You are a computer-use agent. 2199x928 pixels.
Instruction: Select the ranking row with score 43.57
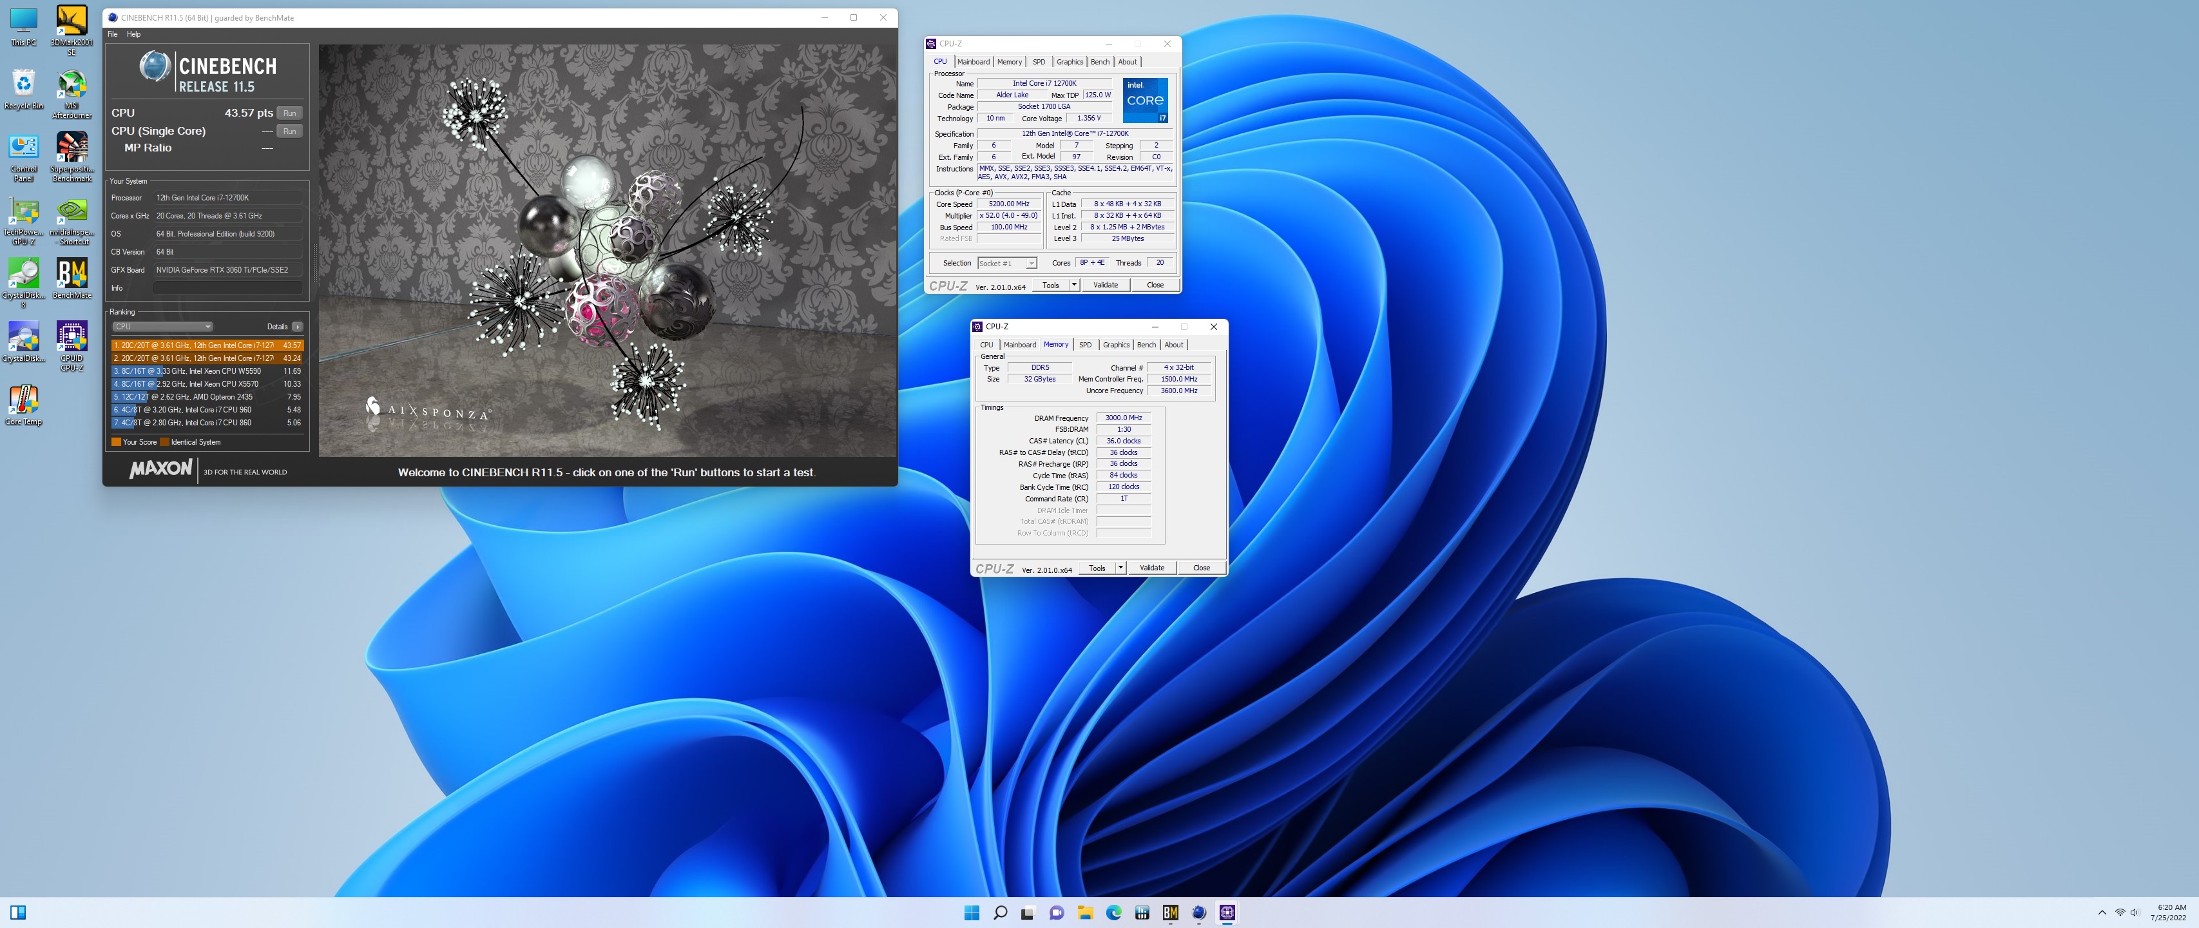click(x=207, y=346)
